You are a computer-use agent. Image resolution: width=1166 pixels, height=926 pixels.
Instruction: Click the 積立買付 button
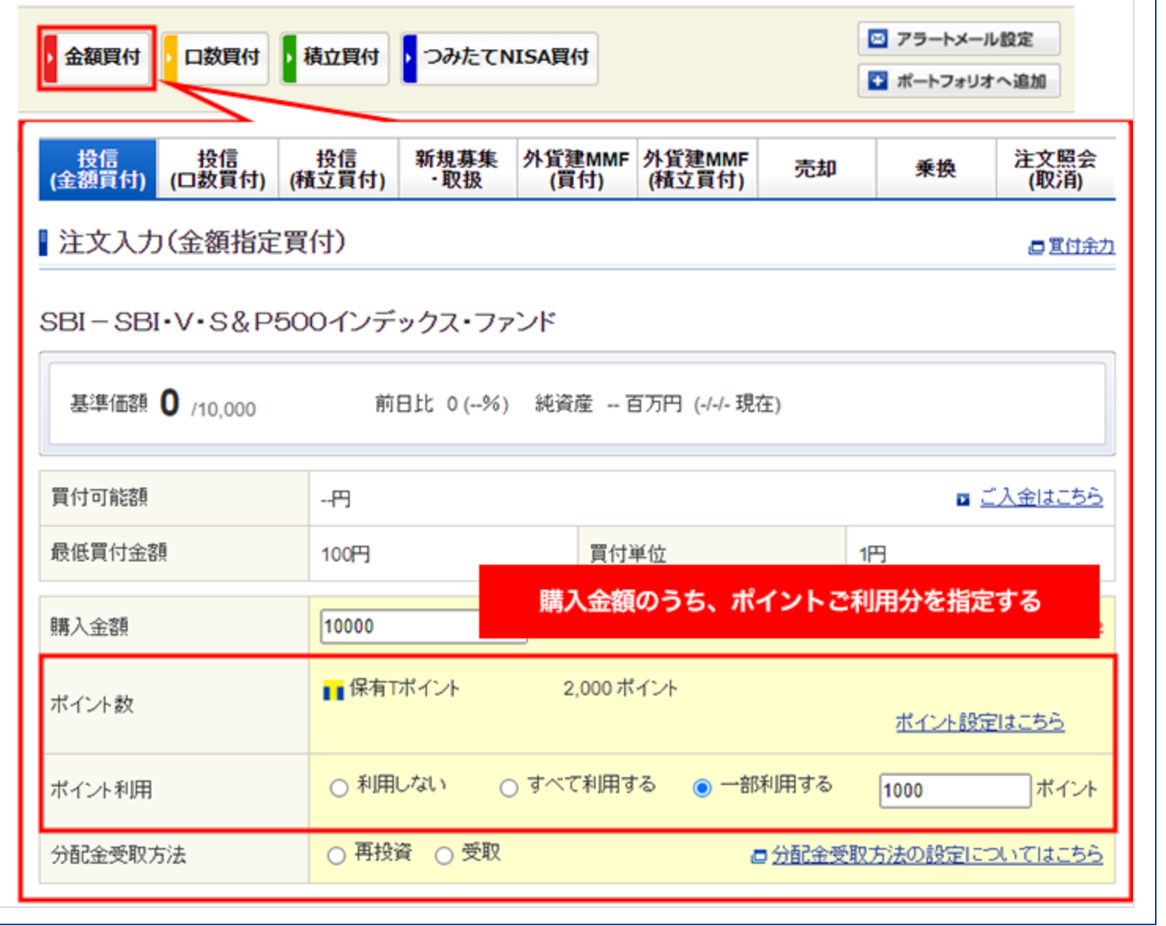335,57
